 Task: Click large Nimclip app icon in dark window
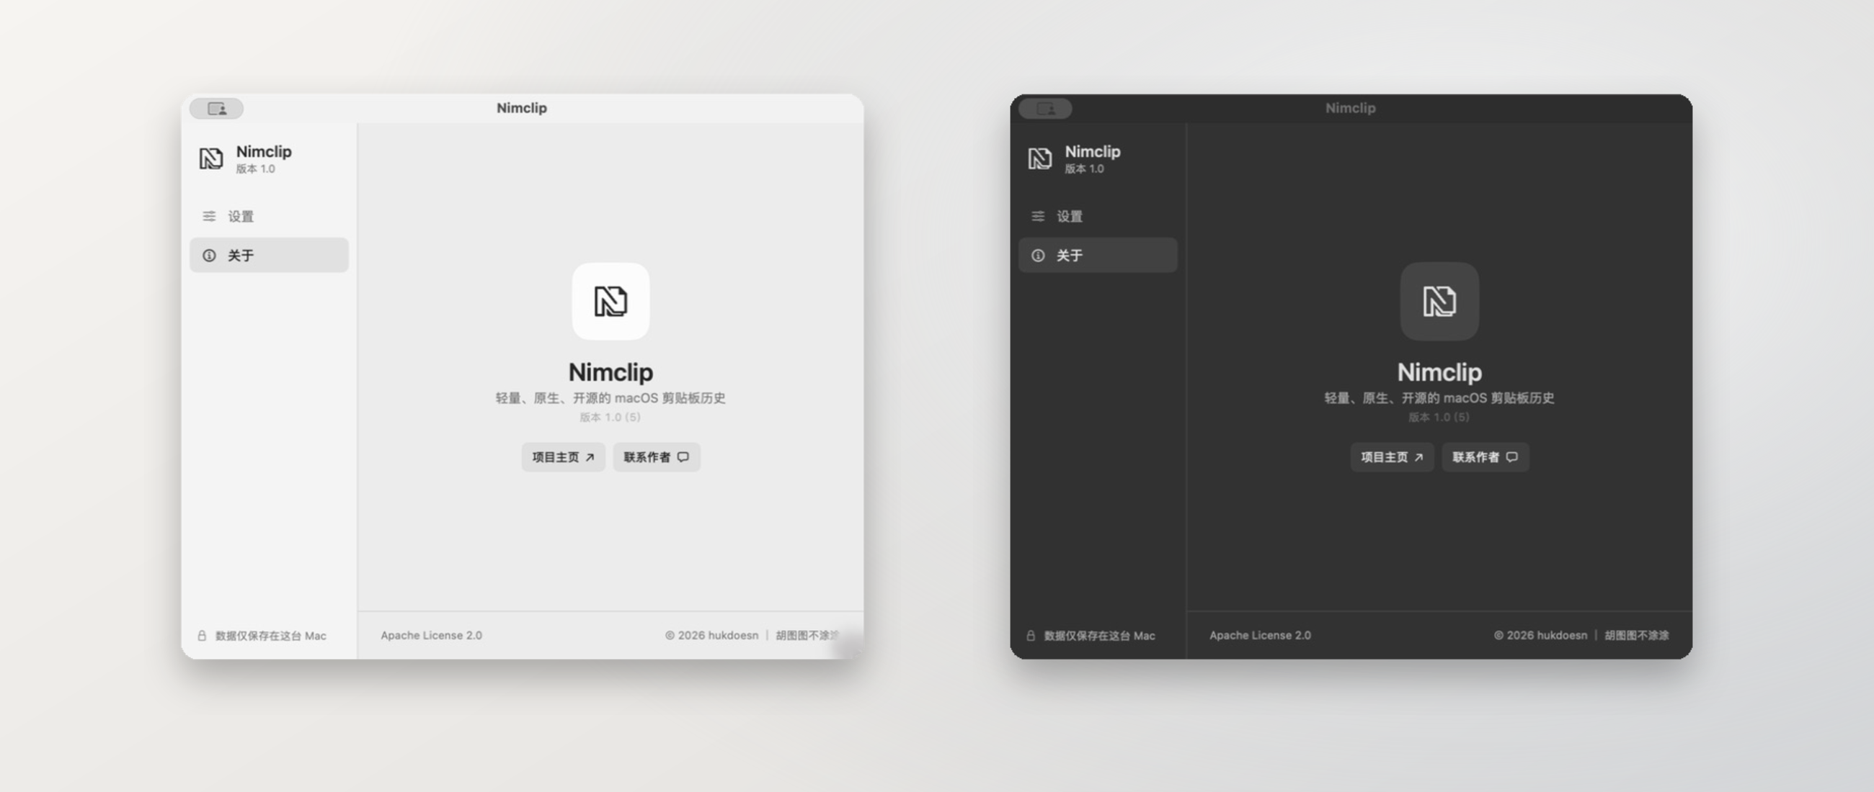(1439, 302)
